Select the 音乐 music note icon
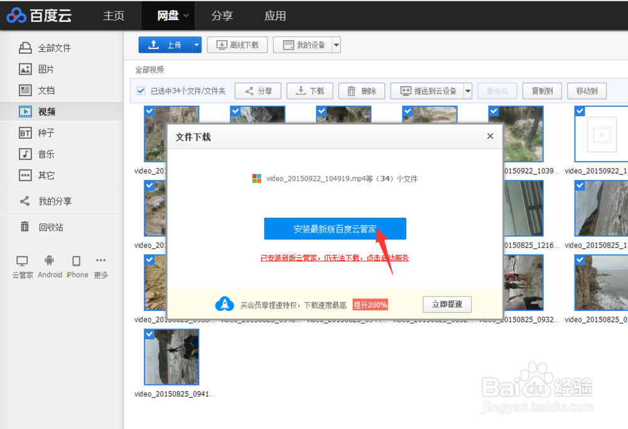The width and height of the screenshot is (628, 429). pyautogui.click(x=25, y=154)
